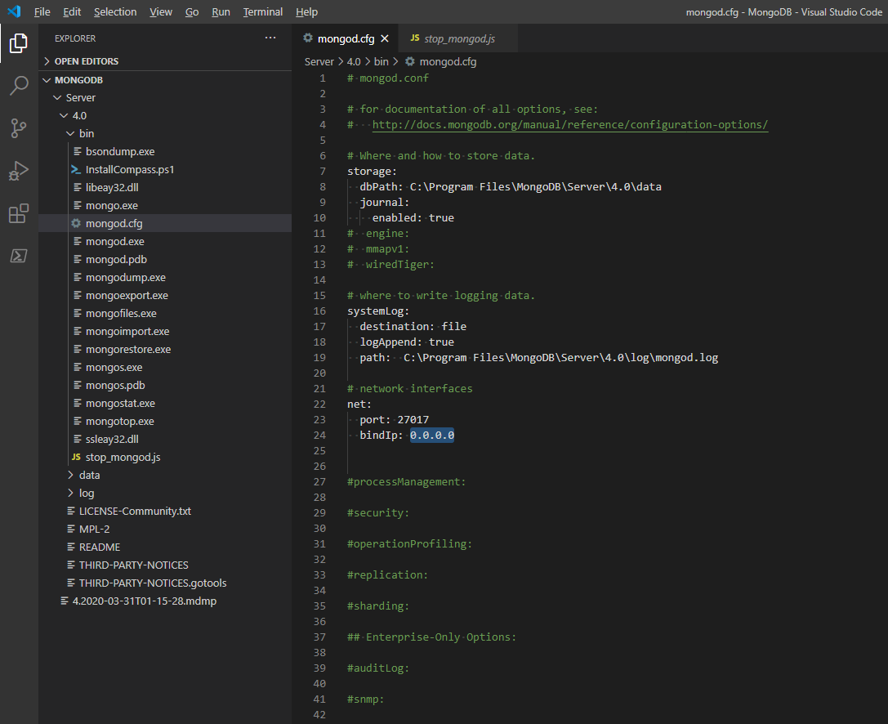Open the Go menu

pos(192,12)
